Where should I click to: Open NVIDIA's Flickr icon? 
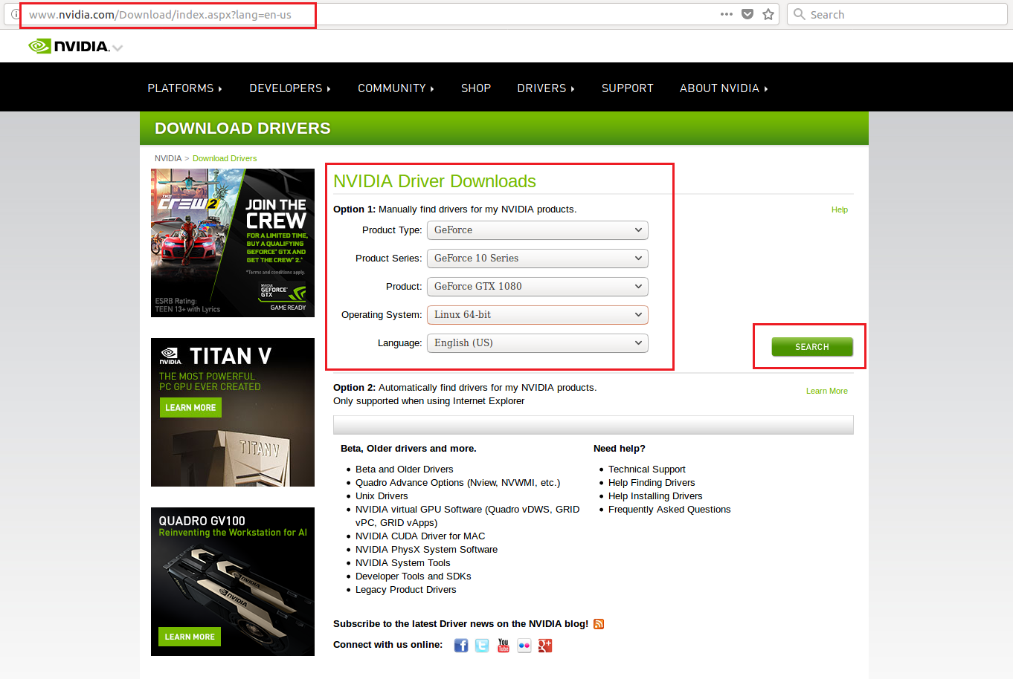coord(524,646)
